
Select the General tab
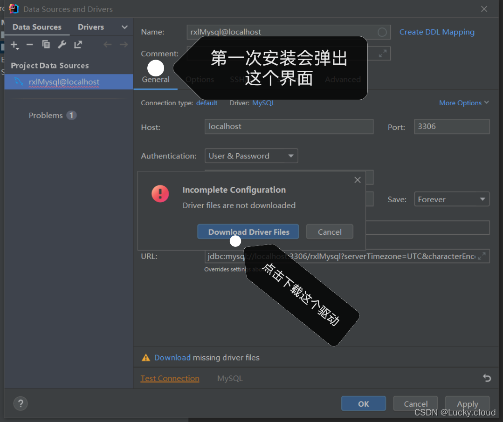pos(156,80)
